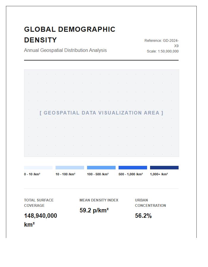
Task: Select the 148,940,000 km² value
Action: (x=41, y=220)
